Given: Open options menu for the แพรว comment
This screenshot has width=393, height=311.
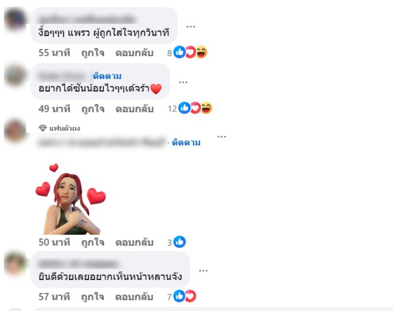Looking at the screenshot, I should tap(191, 26).
